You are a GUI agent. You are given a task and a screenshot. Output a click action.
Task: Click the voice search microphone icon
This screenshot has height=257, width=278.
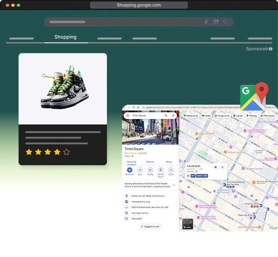pos(206,22)
